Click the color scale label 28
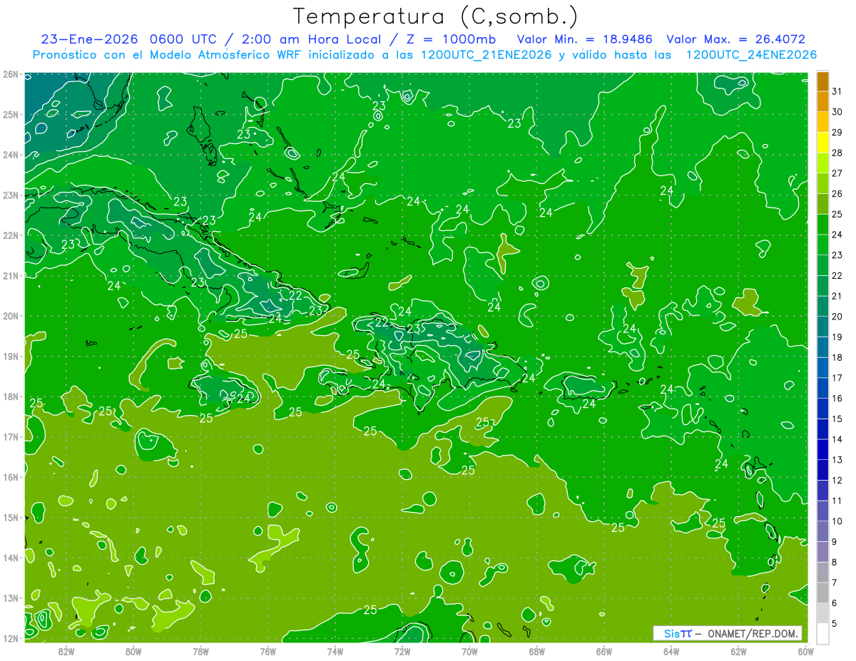The width and height of the screenshot is (856, 661). click(x=837, y=153)
